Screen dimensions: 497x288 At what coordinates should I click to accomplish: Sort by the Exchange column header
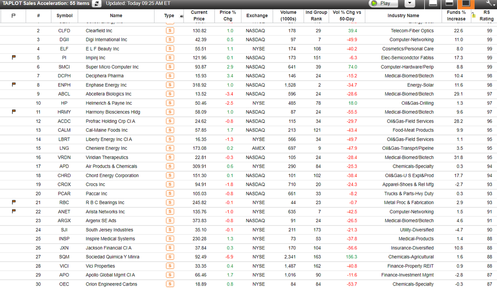257,16
